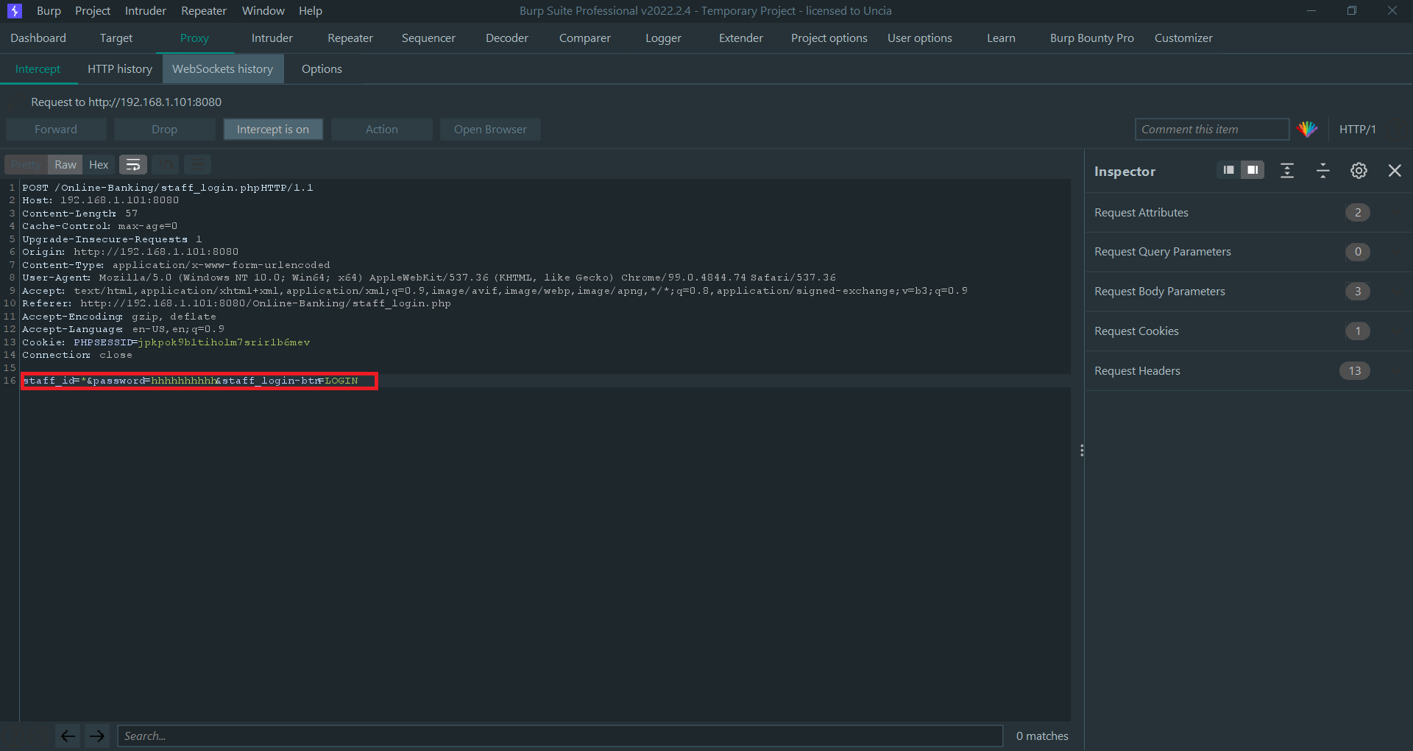Click the Search field below the editor
Viewport: 1413px width, 751px height.
coord(560,736)
